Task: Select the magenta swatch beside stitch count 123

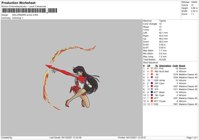Action: tap(152, 77)
